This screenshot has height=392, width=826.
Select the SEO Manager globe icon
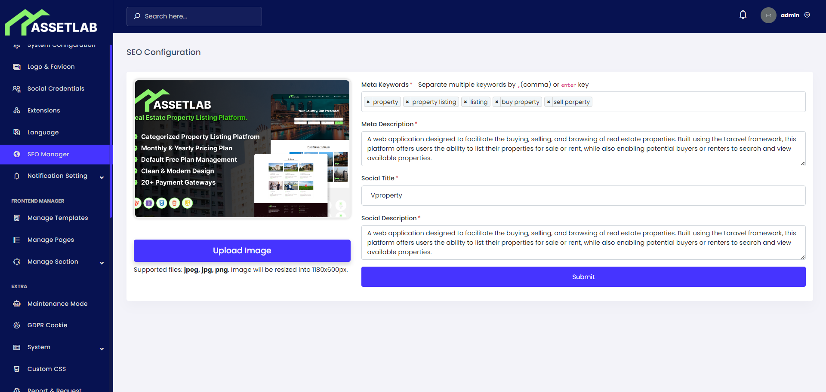[16, 154]
